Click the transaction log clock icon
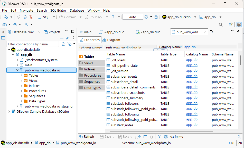Viewport: 244px width, 148px height. [x=146, y=17]
